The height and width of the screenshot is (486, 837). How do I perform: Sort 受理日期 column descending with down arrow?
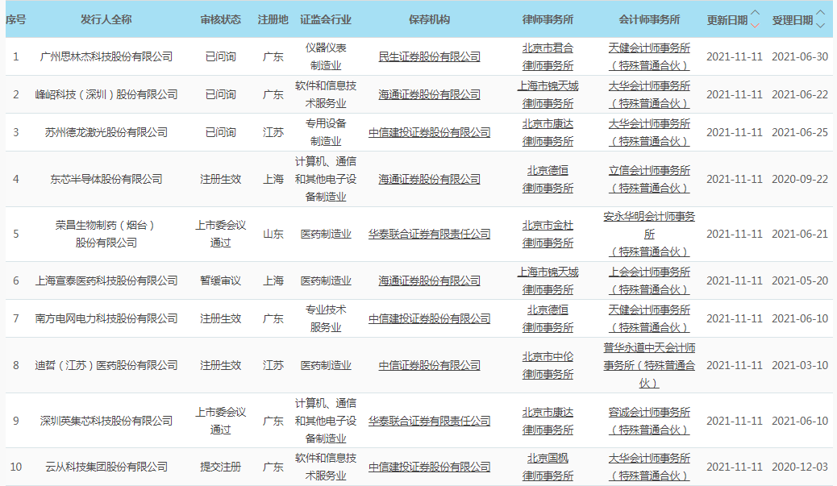click(x=820, y=25)
